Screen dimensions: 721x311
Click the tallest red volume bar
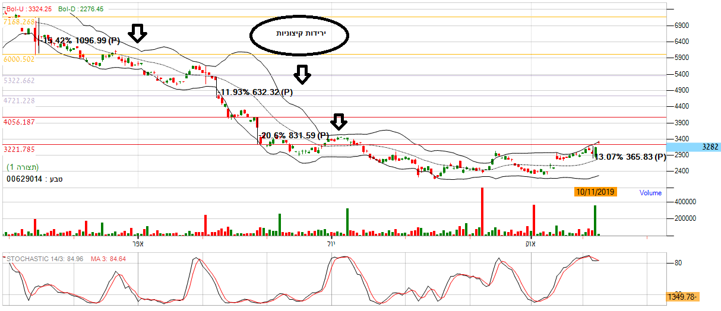point(482,211)
